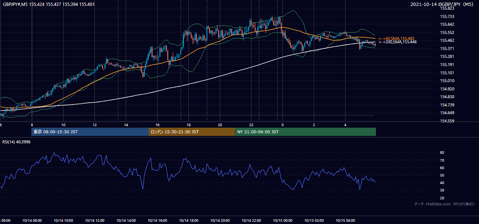The image size is (479, 224).
Task: Click RSI axis level 60
Action: tap(442, 168)
